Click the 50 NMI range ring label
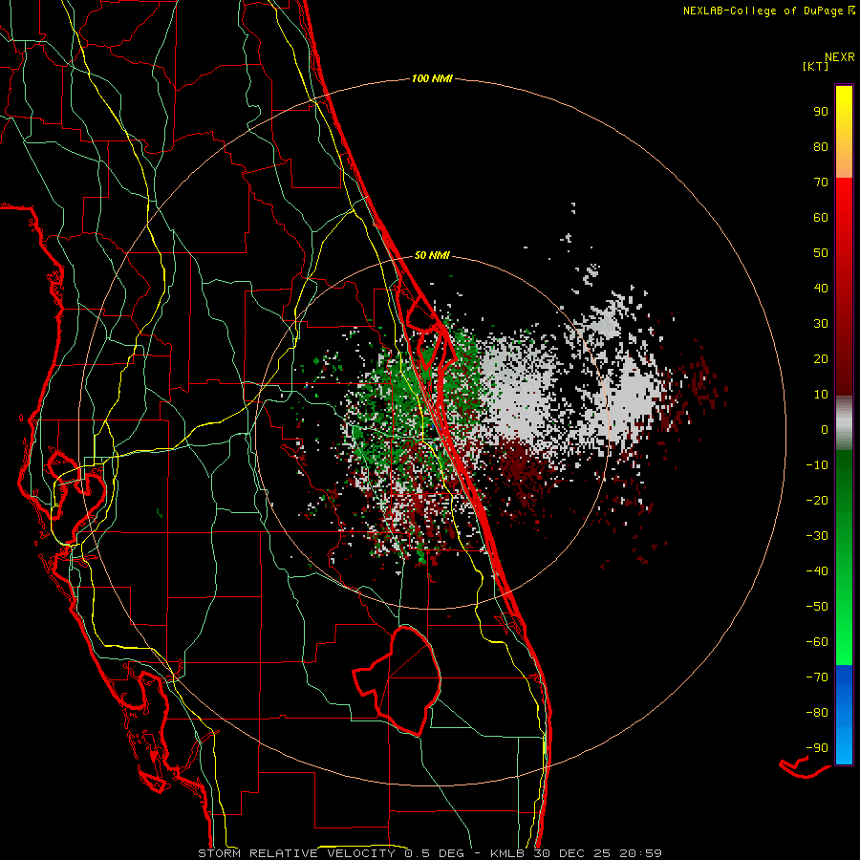Viewport: 860px width, 860px height. click(432, 255)
